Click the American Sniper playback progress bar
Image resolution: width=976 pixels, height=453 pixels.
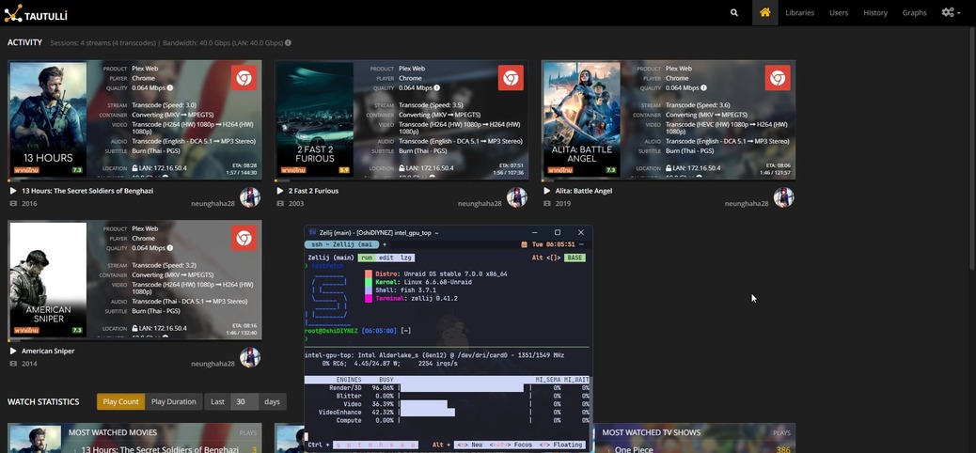tap(134, 340)
